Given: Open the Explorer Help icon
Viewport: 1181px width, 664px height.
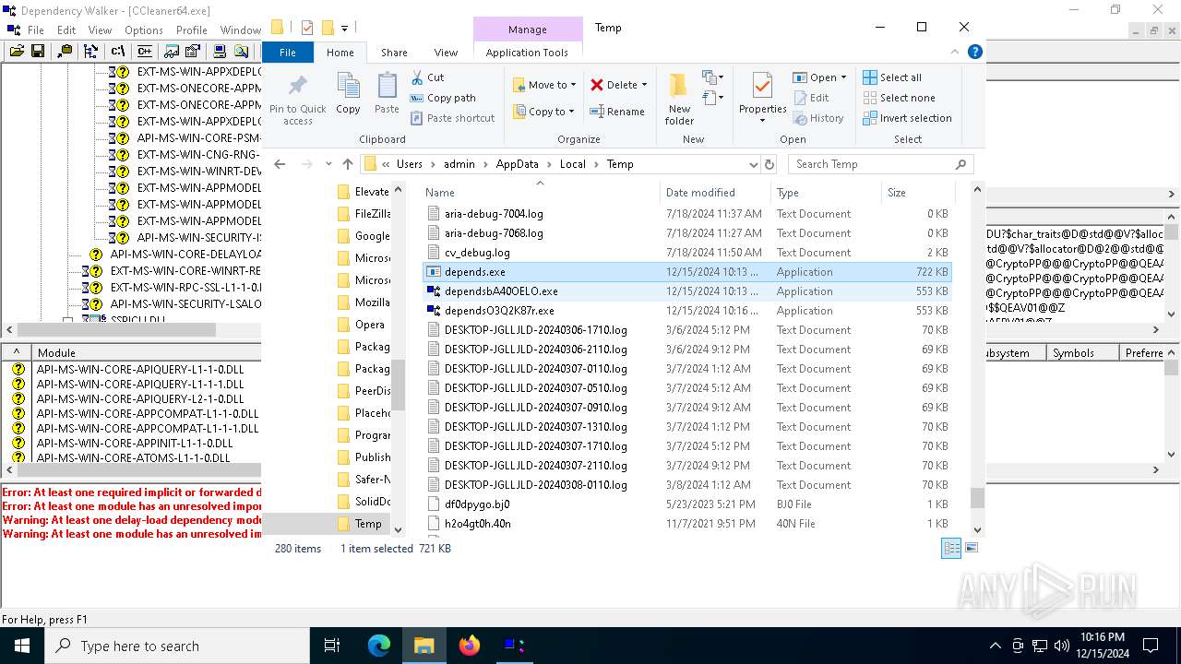Looking at the screenshot, I should pyautogui.click(x=974, y=53).
